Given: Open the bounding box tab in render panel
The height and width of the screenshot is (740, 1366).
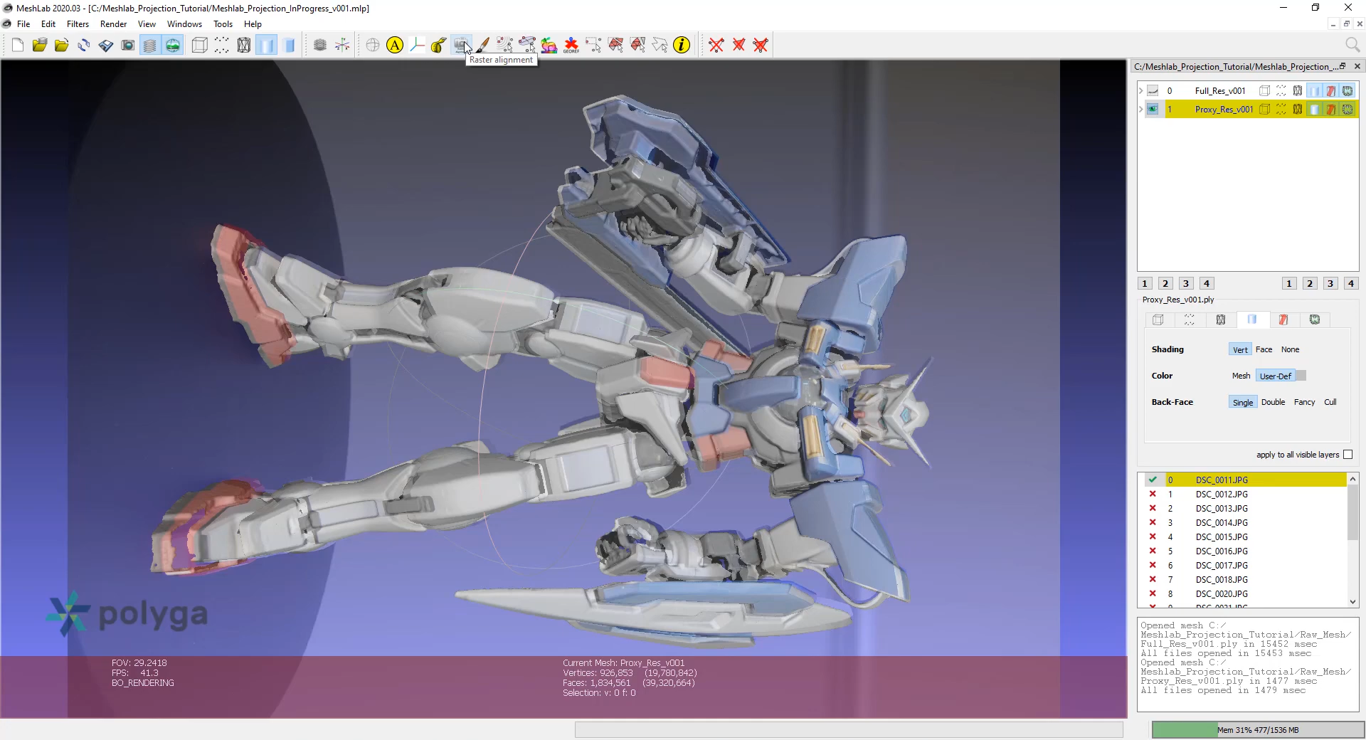Looking at the screenshot, I should [1158, 320].
